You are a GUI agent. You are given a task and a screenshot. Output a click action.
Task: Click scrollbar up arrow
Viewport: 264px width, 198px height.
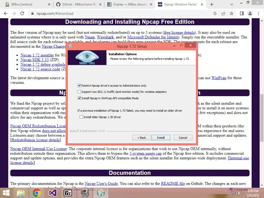pos(262,21)
